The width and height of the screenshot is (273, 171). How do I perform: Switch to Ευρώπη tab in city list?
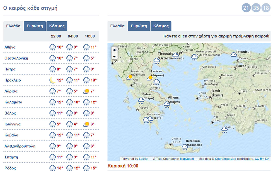35,26
